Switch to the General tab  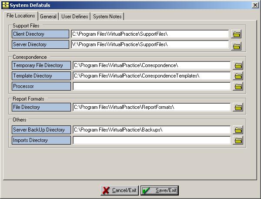tap(48, 17)
